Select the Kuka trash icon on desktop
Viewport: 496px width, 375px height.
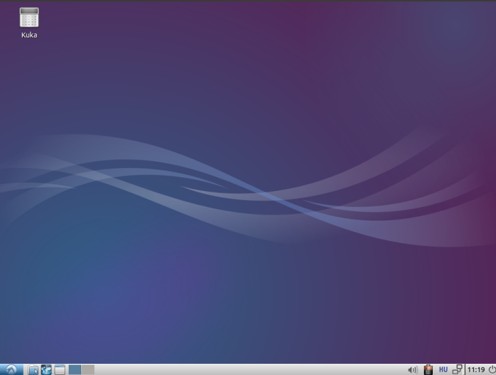[x=29, y=18]
